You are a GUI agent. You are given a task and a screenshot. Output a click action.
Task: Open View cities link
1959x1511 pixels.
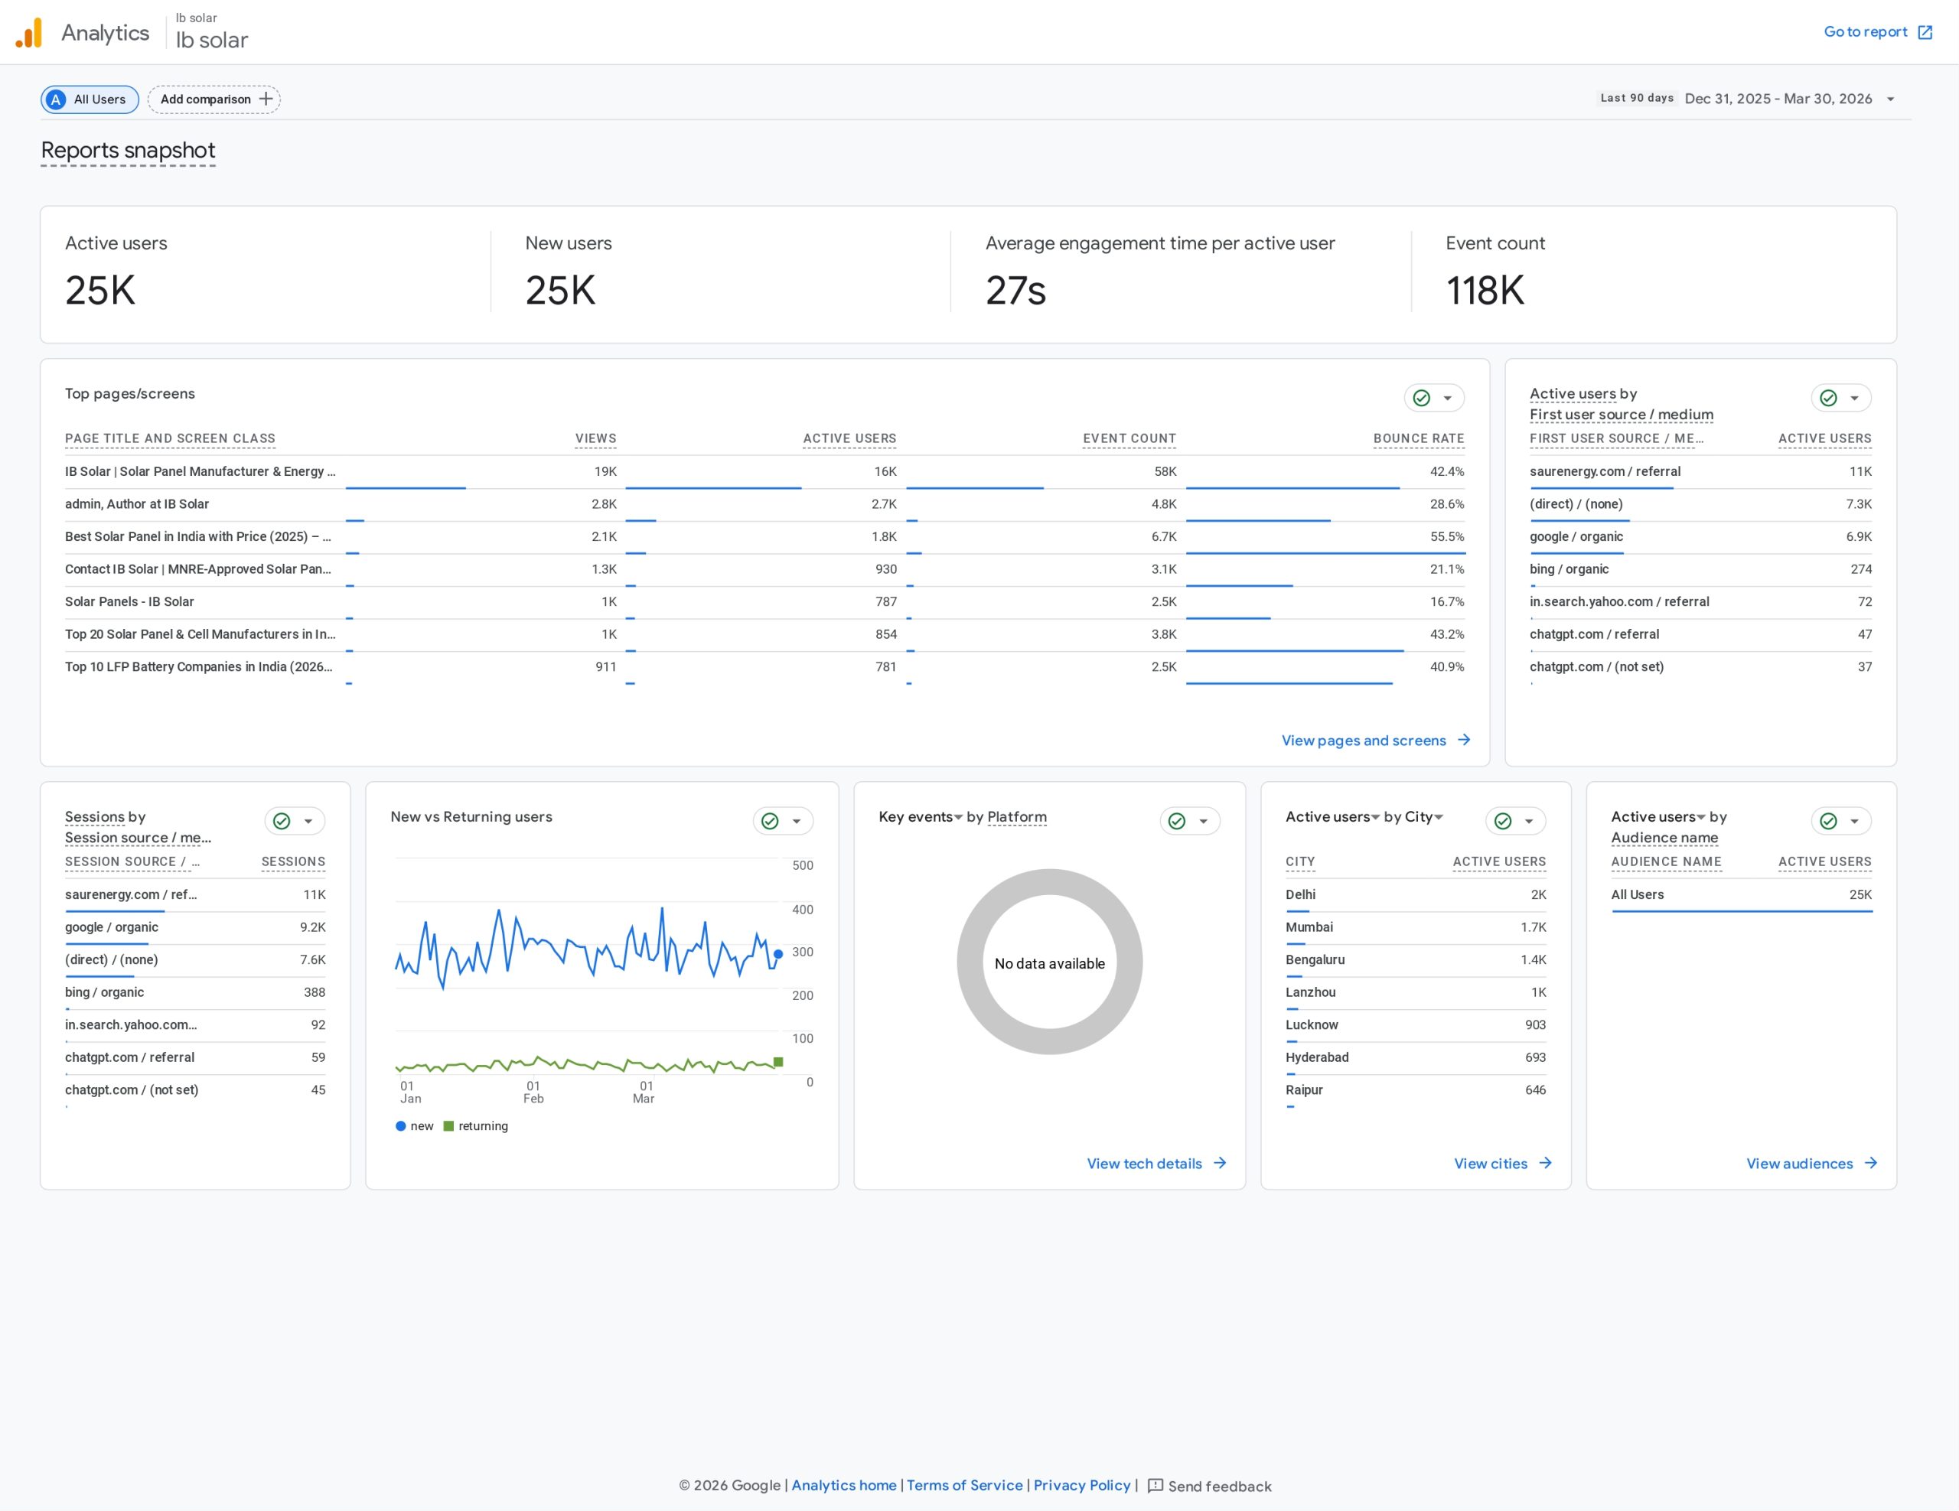click(x=1502, y=1163)
